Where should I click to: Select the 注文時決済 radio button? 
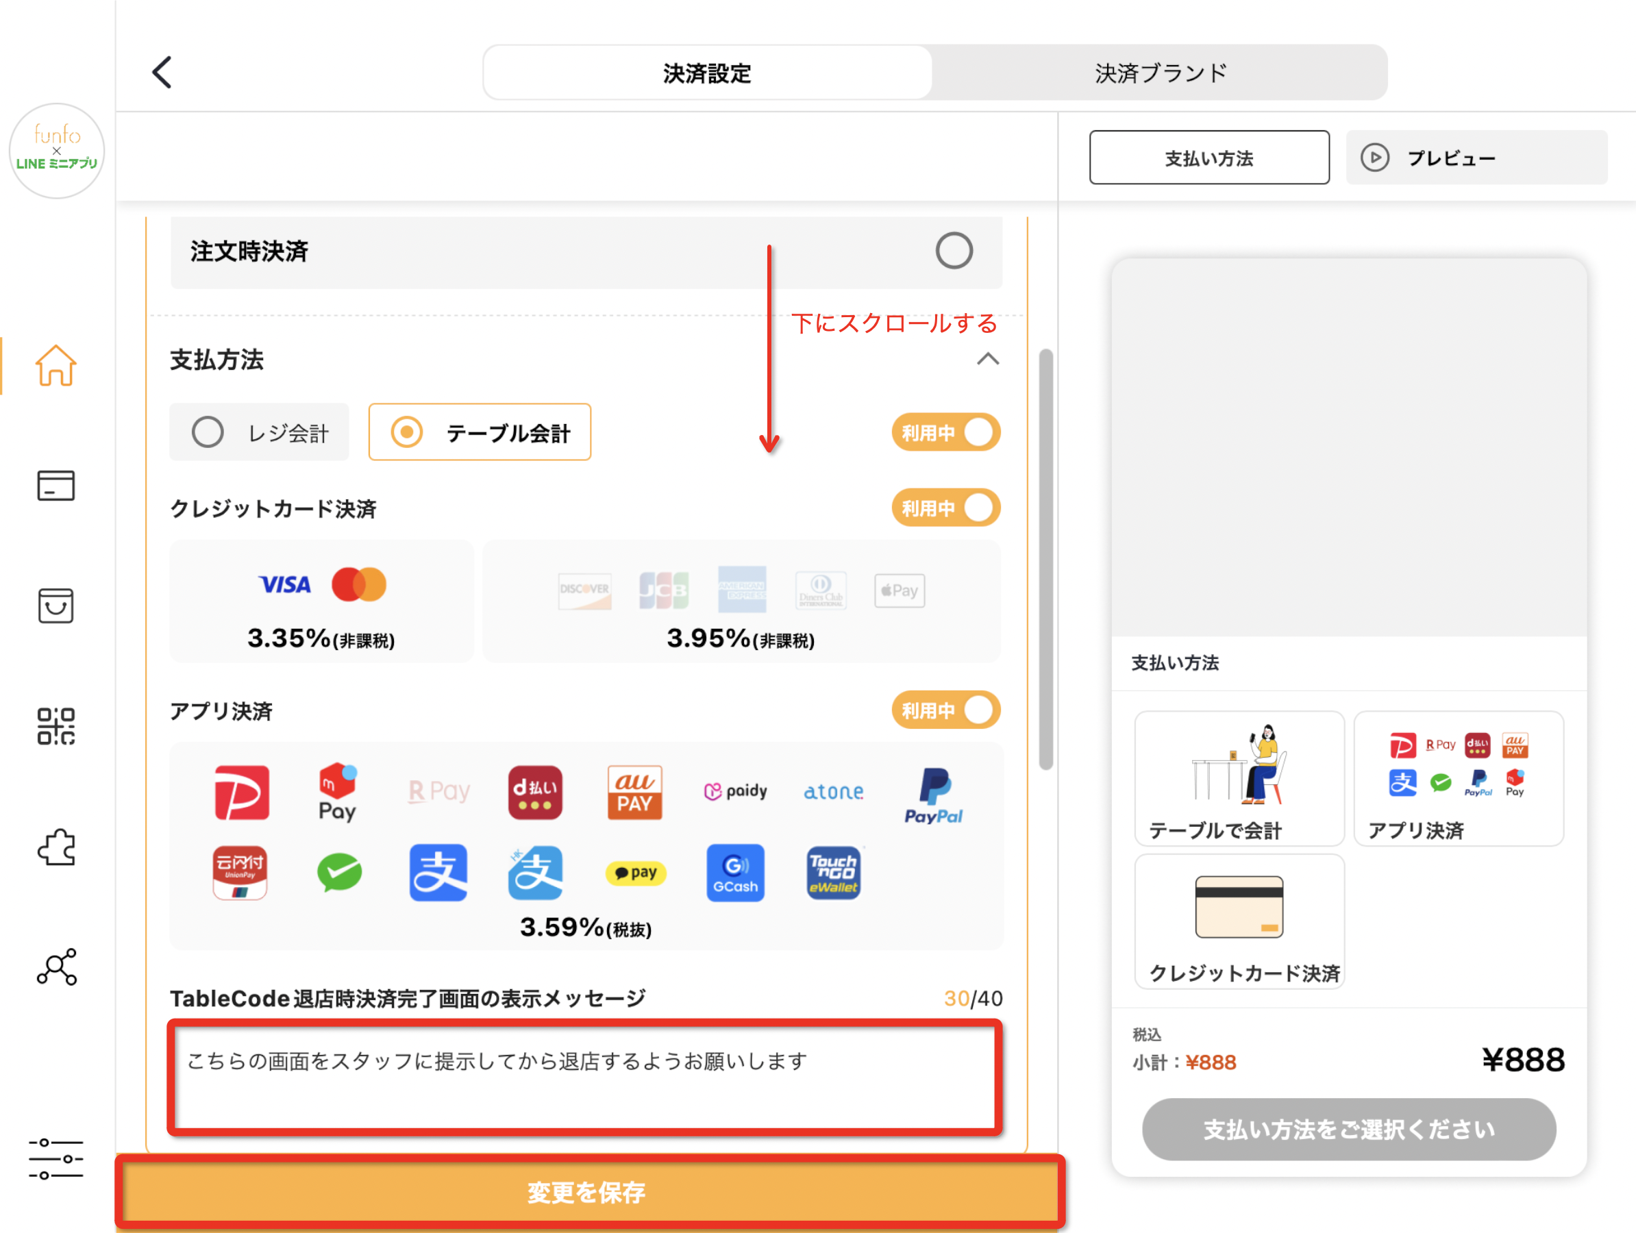coord(954,251)
